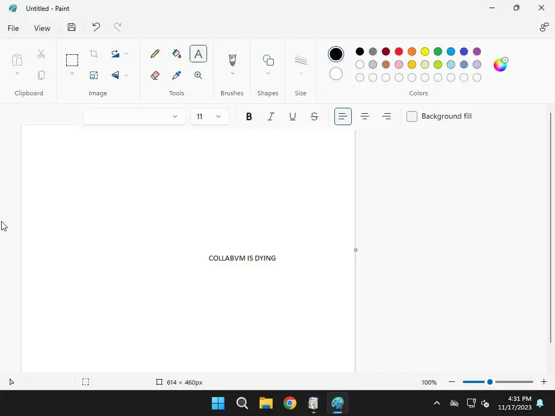The height and width of the screenshot is (416, 555).
Task: Open the View menu
Action: 42,28
